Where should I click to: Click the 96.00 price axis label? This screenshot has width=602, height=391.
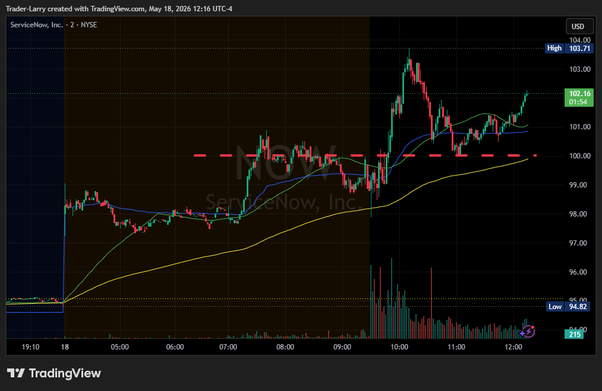point(578,272)
